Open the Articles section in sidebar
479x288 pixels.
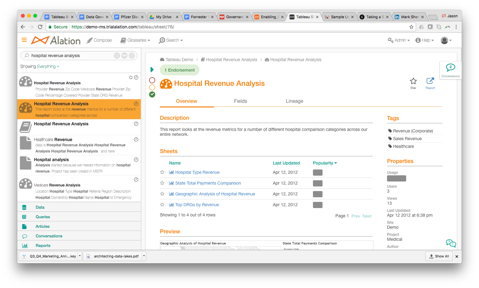coord(79,226)
